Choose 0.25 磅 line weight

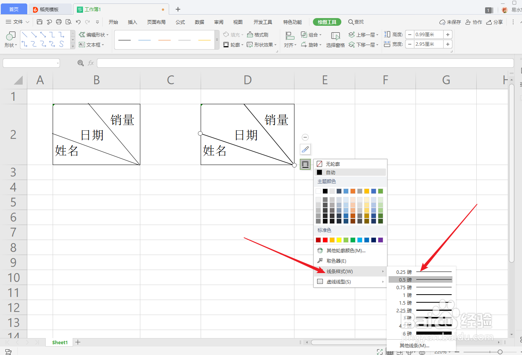coord(421,272)
